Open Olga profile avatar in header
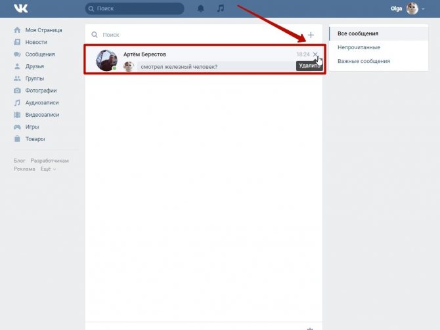 point(412,9)
